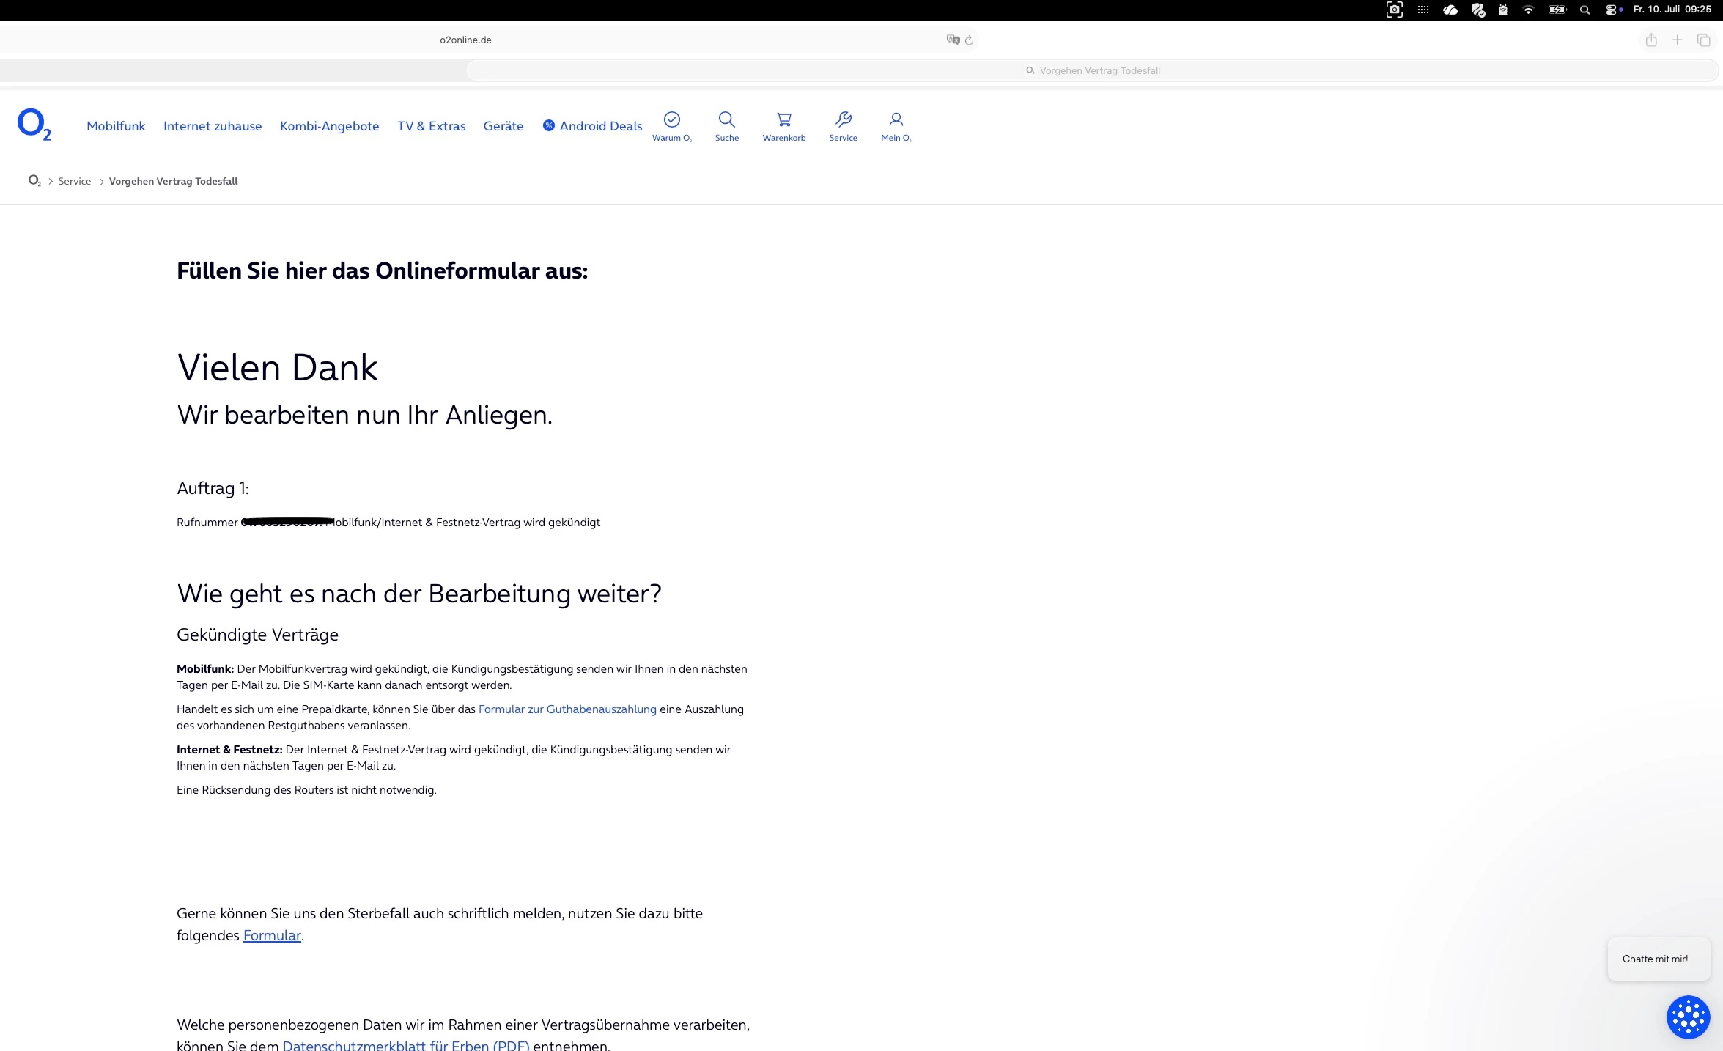
Task: Click the 'Gekündigte Verträge' subheading
Action: 257,635
